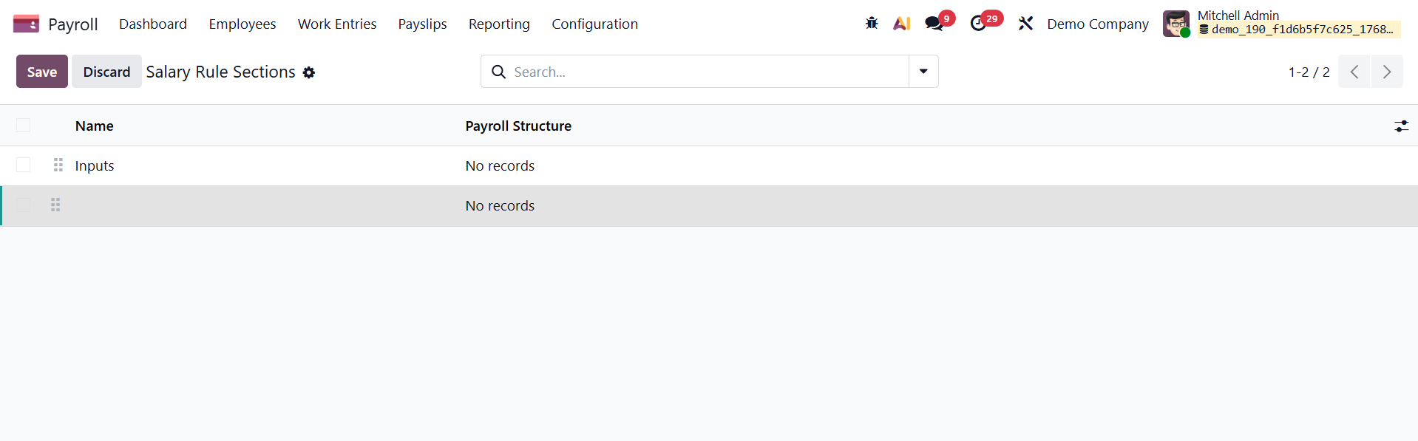Open the debug bug icon menu

872,24
